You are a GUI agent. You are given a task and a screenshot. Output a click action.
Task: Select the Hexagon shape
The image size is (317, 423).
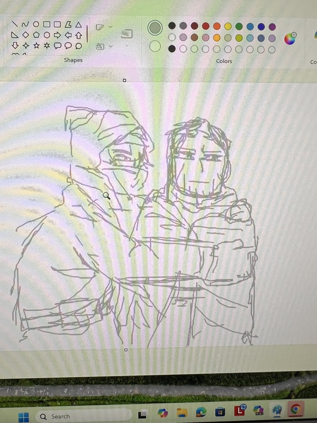click(47, 35)
